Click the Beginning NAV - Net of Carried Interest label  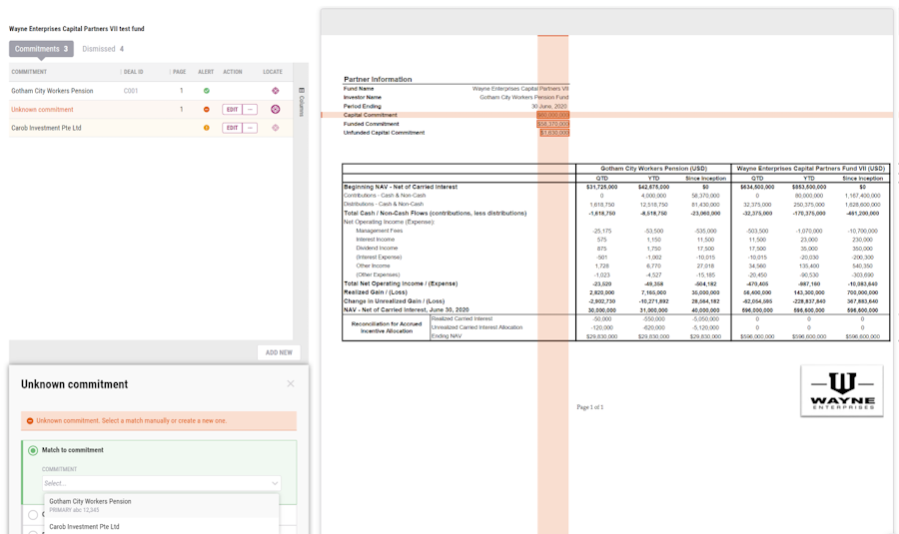(x=401, y=187)
